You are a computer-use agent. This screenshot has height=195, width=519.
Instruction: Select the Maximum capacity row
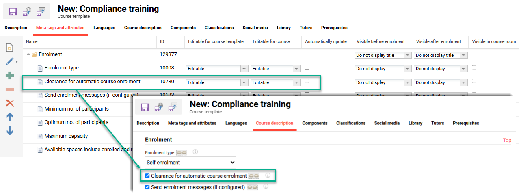[66, 136]
